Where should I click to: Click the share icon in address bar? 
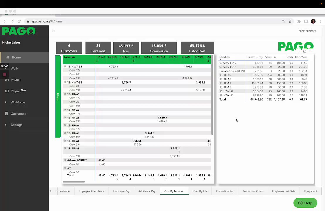tap(283, 21)
